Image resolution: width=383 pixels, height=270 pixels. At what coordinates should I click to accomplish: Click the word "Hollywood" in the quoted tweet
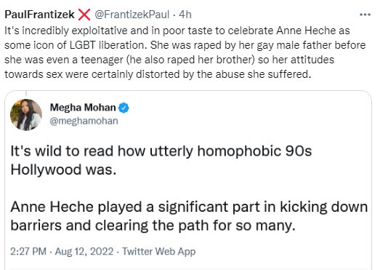[46, 170]
